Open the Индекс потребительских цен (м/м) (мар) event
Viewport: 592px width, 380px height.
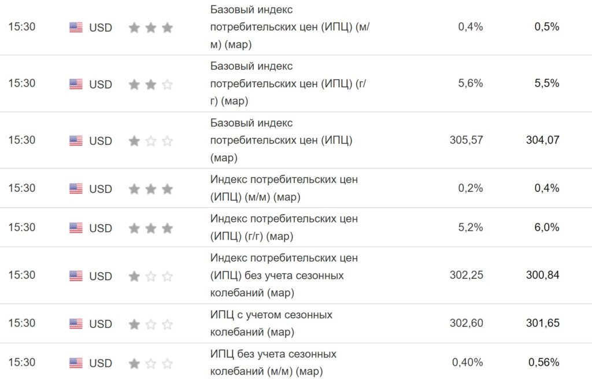point(284,188)
